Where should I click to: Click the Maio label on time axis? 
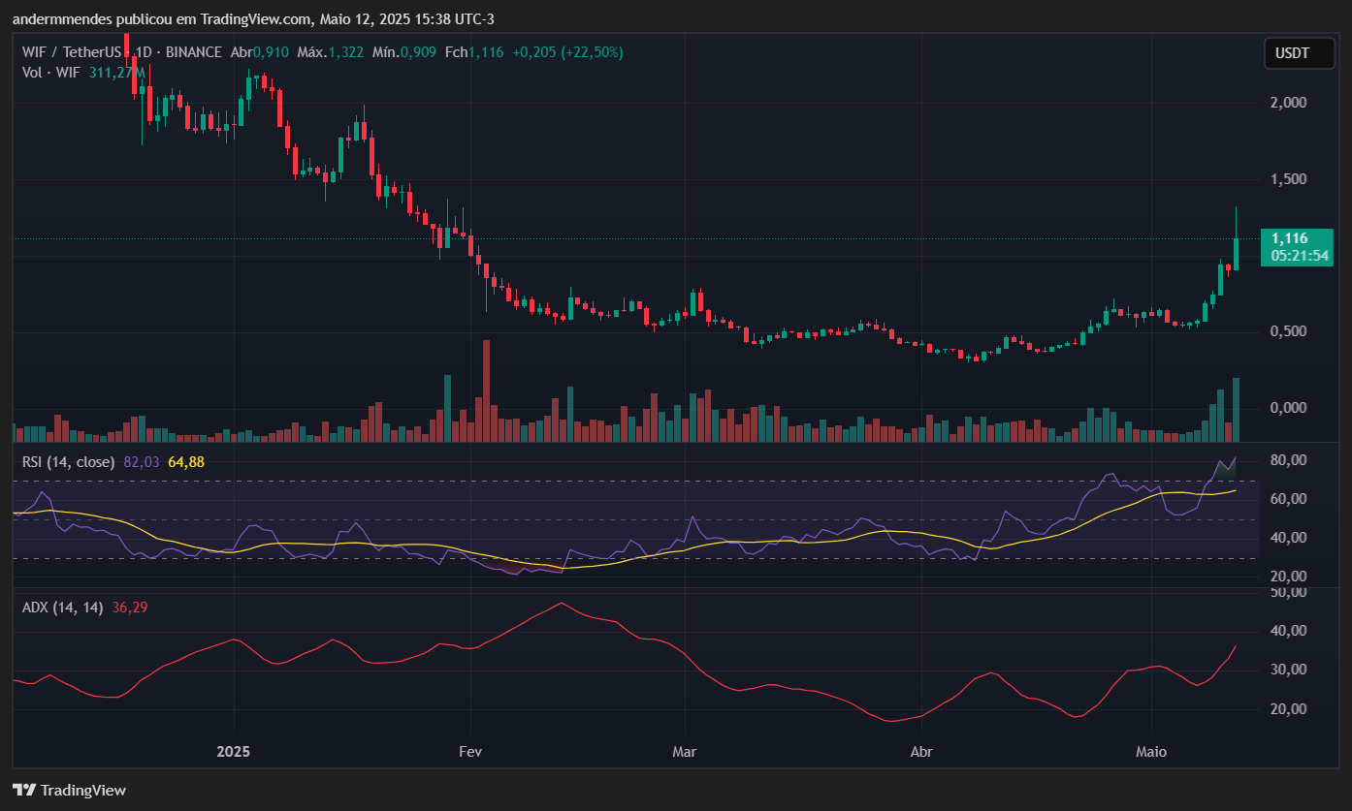coord(1151,752)
